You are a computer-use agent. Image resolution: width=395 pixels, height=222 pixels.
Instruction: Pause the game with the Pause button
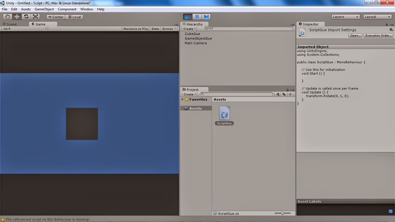197,16
